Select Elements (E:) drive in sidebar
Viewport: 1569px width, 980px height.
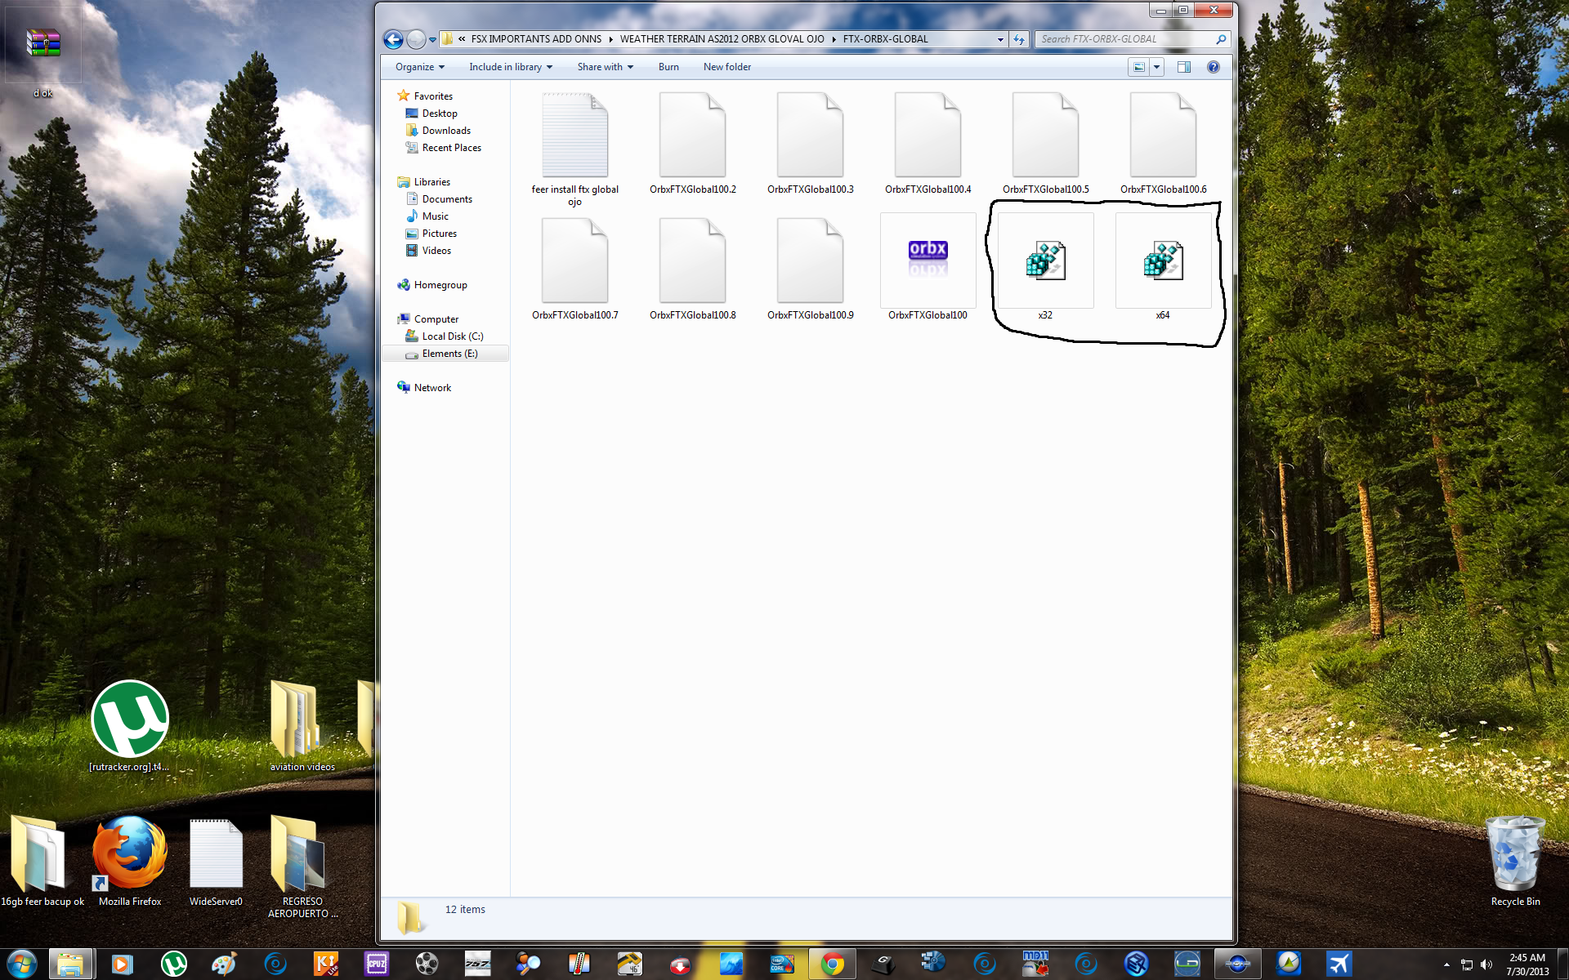(x=449, y=354)
